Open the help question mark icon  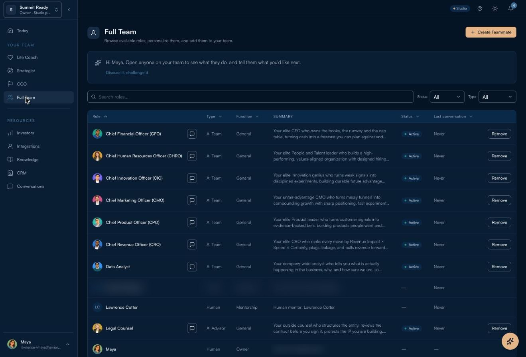click(480, 8)
